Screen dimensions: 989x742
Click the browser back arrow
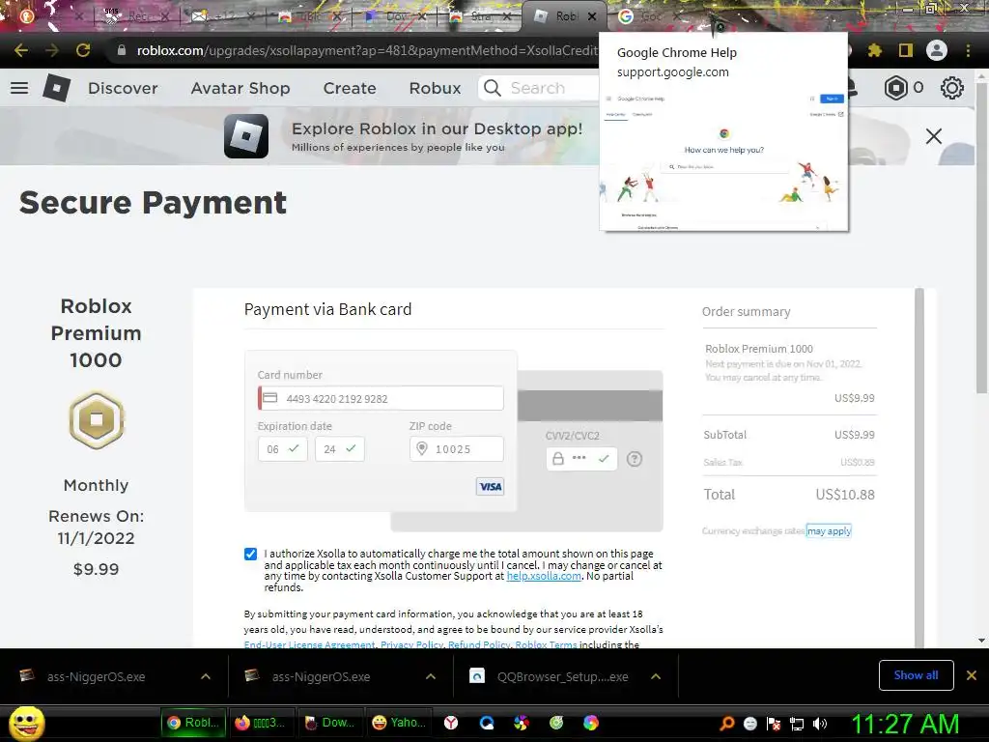[21, 50]
